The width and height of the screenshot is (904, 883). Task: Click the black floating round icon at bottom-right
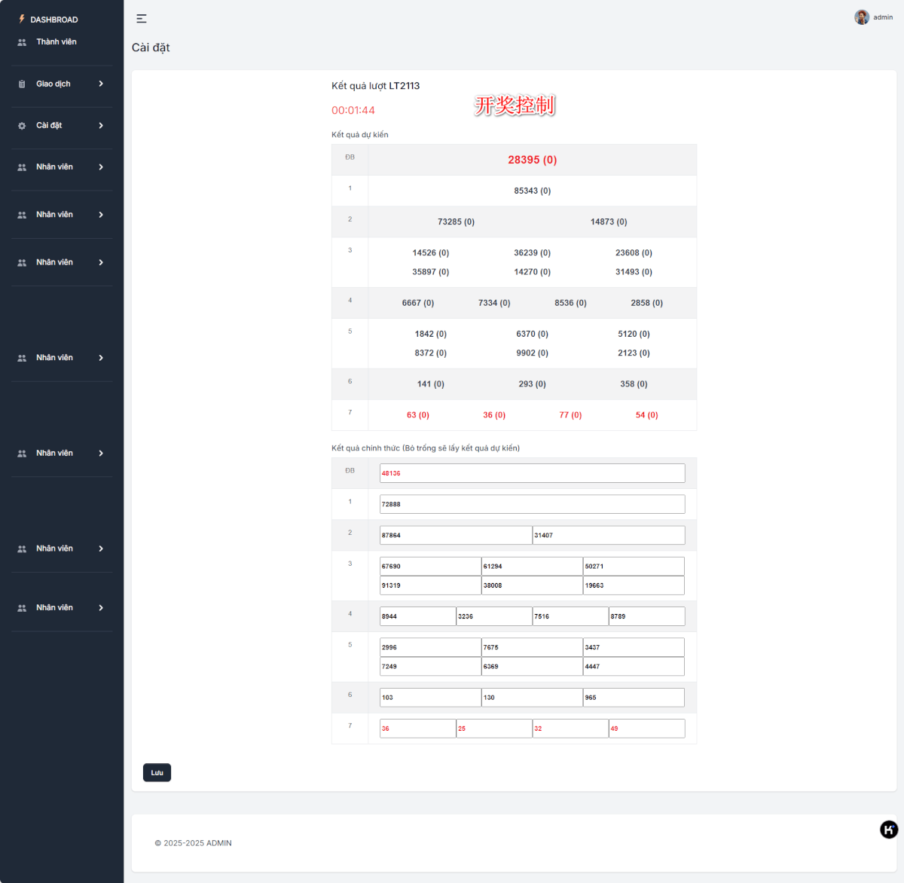pyautogui.click(x=889, y=830)
